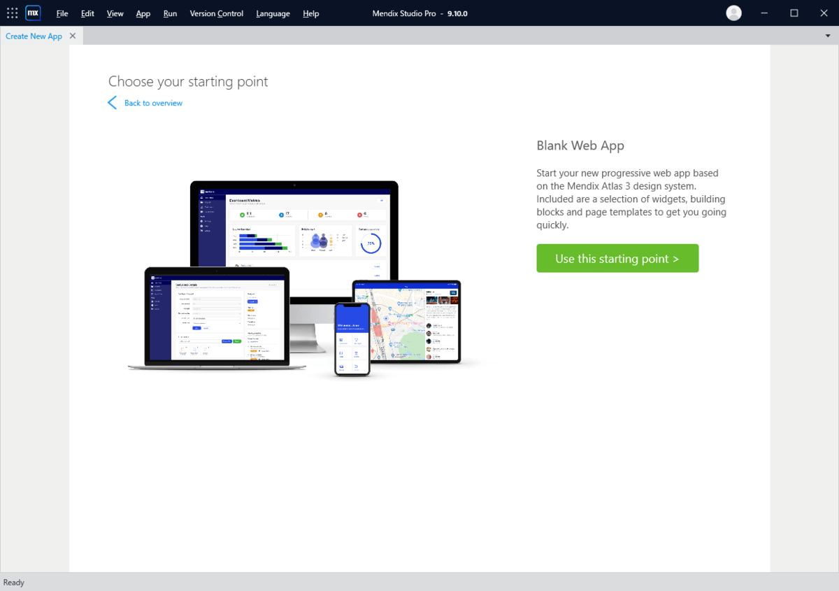Open the apps grid launcher icon
This screenshot has height=591, width=839.
12,13
